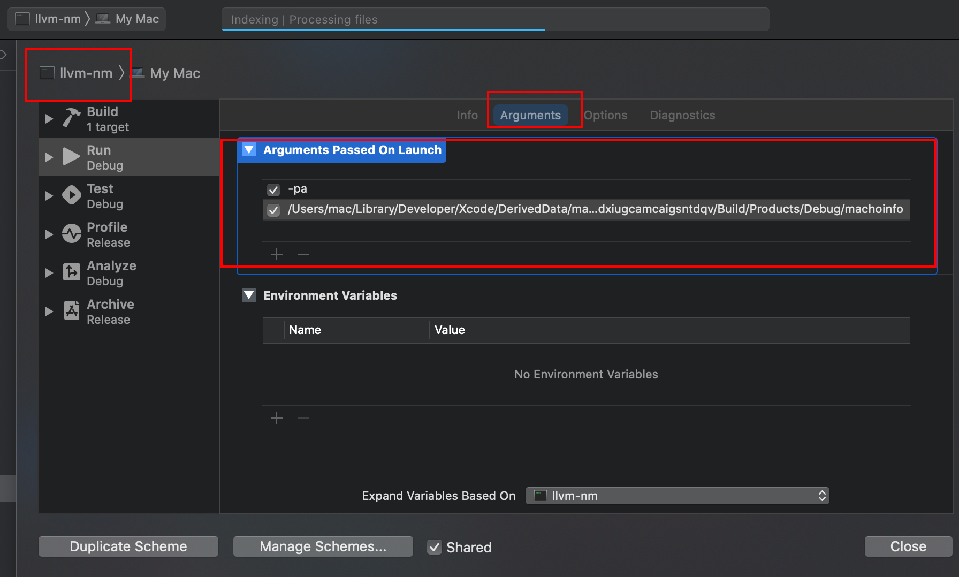Open Expand Variables Based On dropdown

pyautogui.click(x=678, y=496)
